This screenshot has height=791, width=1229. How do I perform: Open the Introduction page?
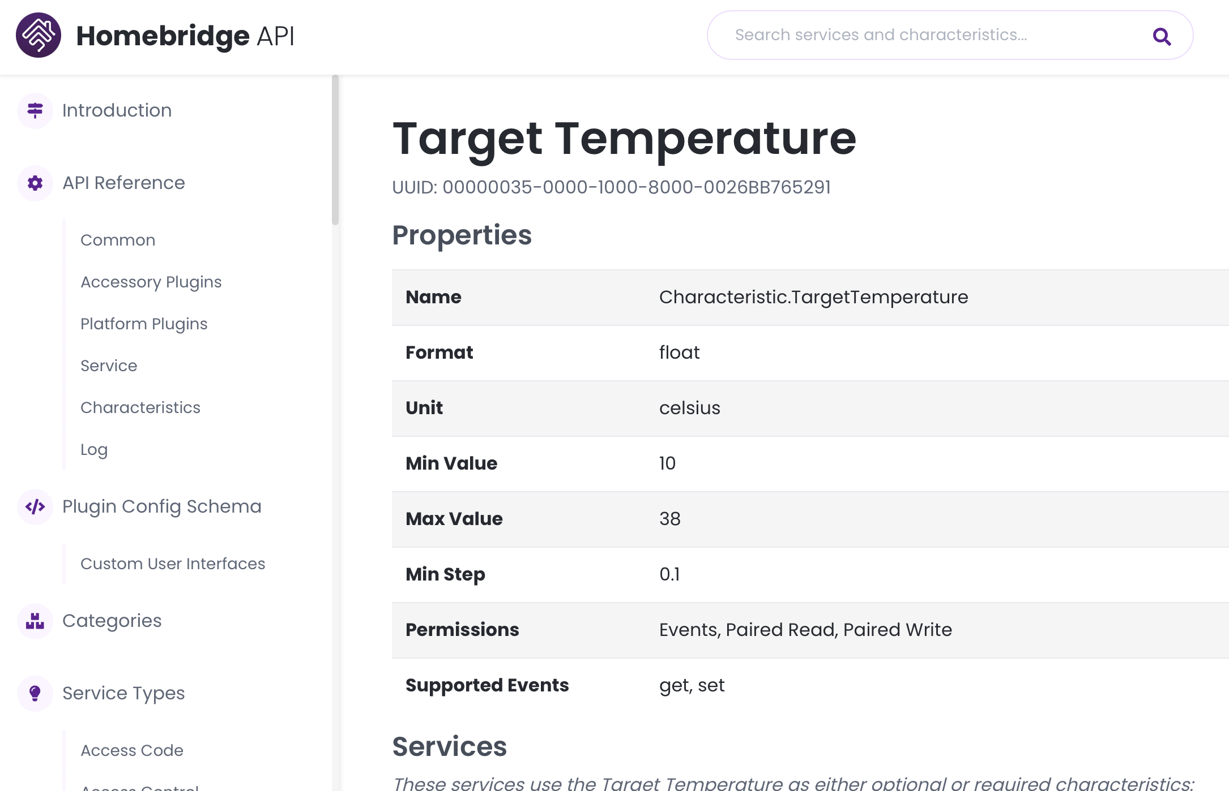[117, 110]
